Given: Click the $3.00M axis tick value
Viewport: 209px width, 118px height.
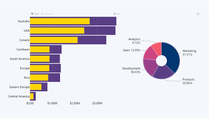Looking at the screenshot, I should (97, 103).
